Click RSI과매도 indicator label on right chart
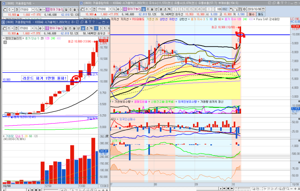Viewport: 300px width, 191px height. click(138, 19)
